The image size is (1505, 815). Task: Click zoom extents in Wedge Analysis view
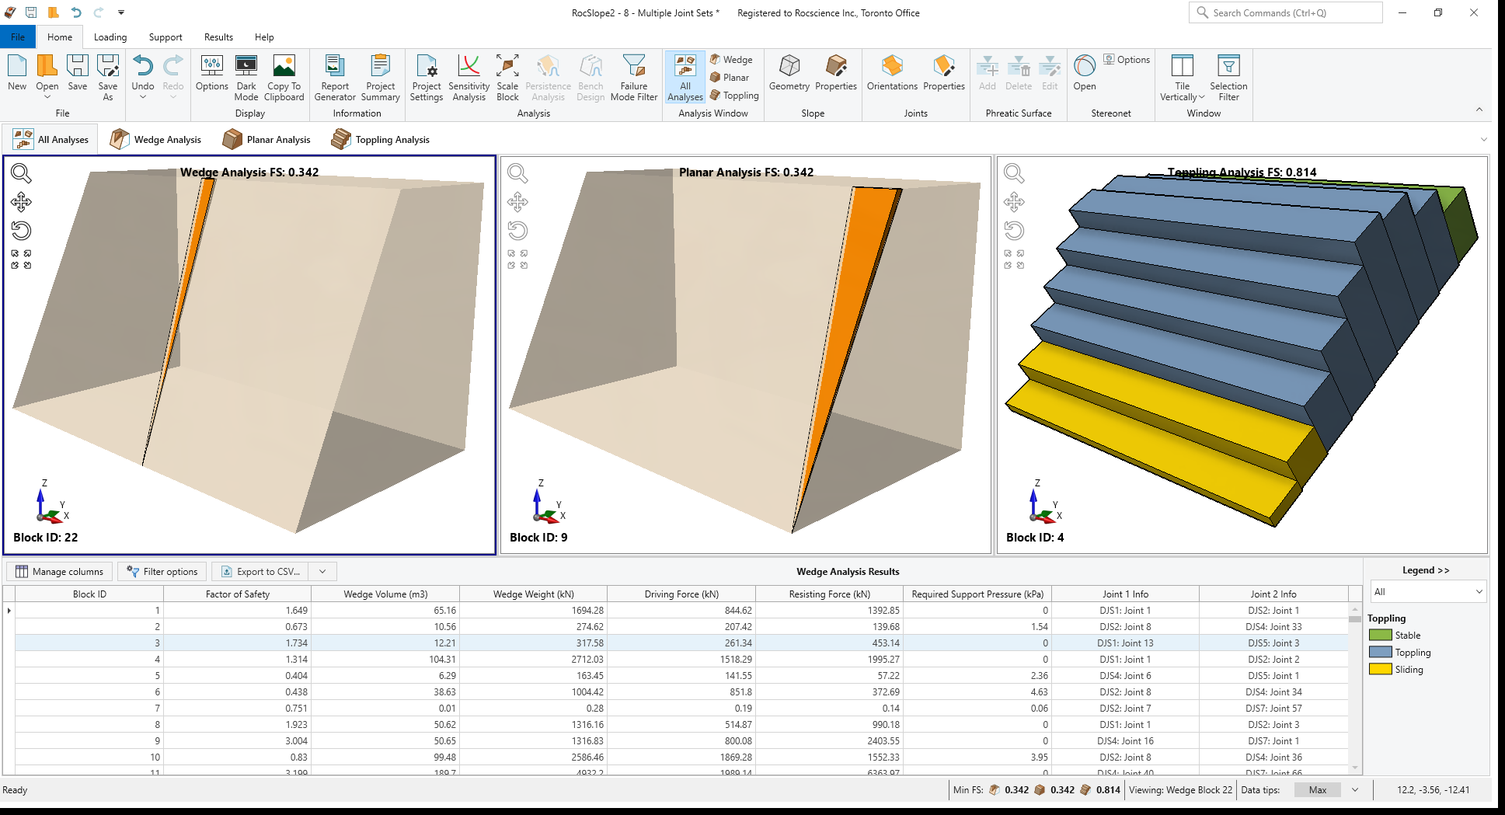point(21,259)
